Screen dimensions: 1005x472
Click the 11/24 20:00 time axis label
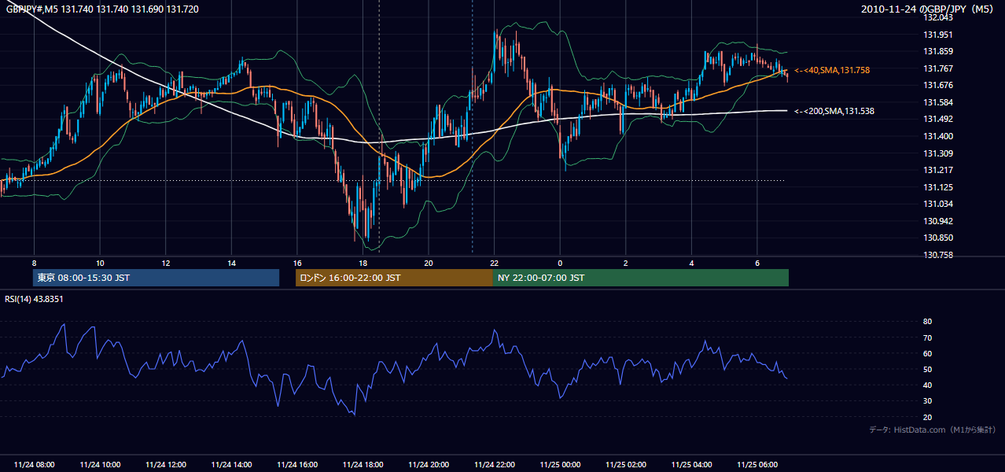(x=429, y=465)
